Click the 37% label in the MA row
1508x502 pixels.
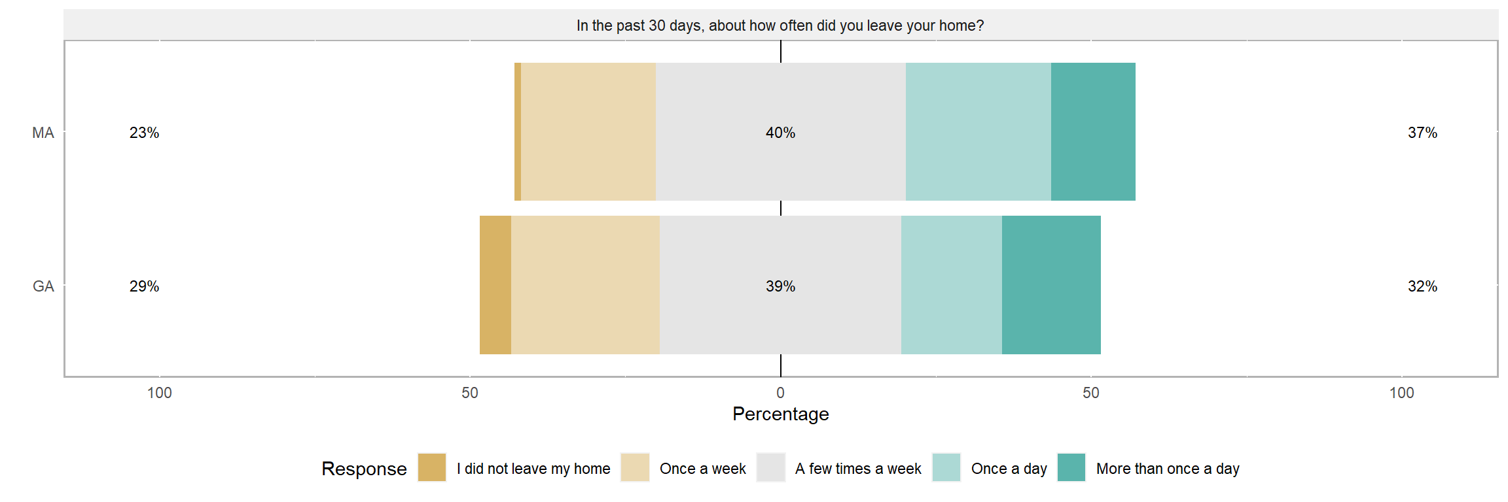1422,133
